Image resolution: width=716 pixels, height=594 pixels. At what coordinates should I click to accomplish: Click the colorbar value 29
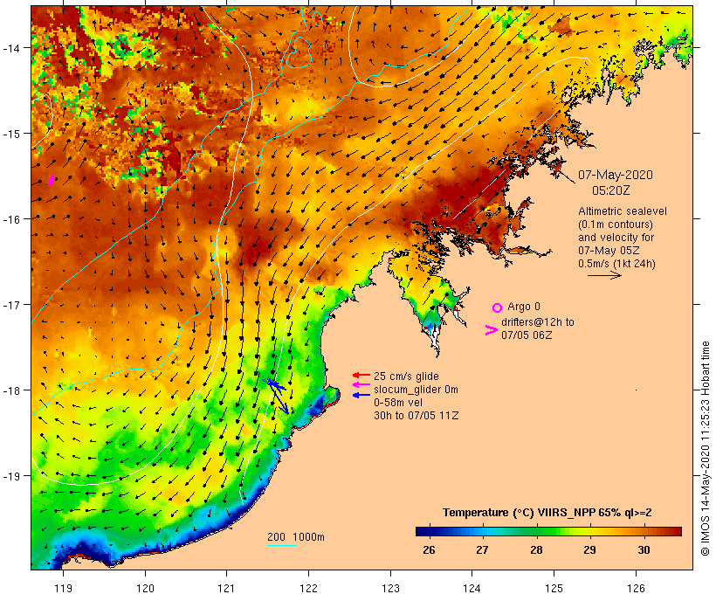pos(589,549)
